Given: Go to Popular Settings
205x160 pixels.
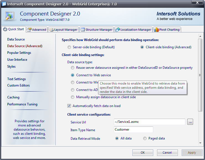Looking at the screenshot, I should pos(19,53).
